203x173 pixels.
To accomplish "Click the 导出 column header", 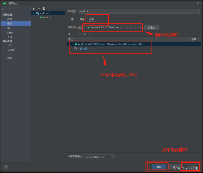I will tap(71, 39).
